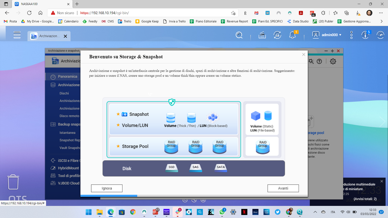Click the Edge extensions puzzle icon
The width and height of the screenshot is (388, 218).
coord(323,13)
